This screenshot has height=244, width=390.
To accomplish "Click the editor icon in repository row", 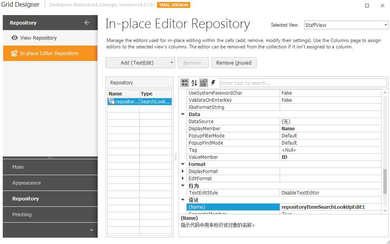I will click(x=112, y=101).
